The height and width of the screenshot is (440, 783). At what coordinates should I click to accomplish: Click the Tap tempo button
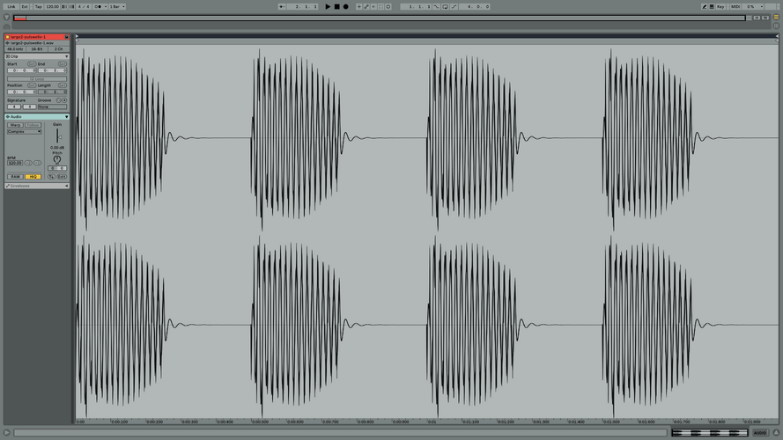(x=38, y=6)
